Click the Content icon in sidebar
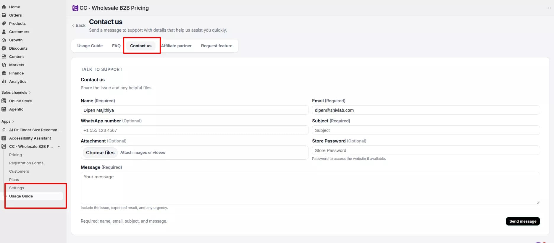 pos(4,56)
